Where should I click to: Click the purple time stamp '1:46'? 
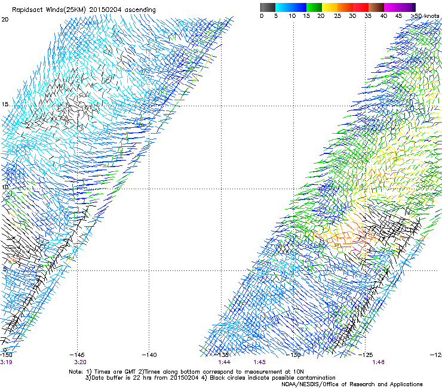pyautogui.click(x=378, y=362)
